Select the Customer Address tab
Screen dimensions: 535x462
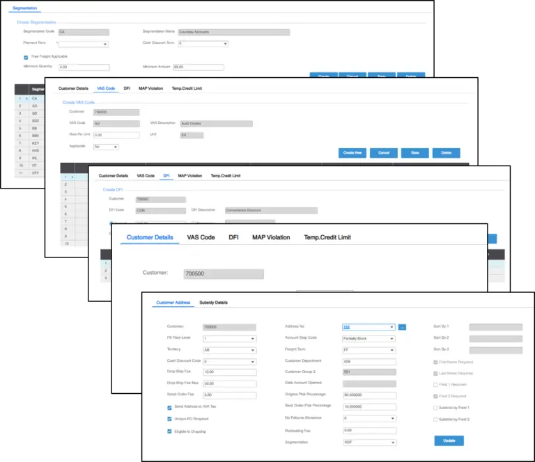click(x=173, y=303)
